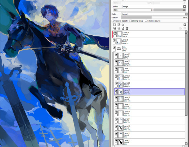Clear the selected layer contents
This screenshot has width=189, height=147.
pyautogui.click(x=123, y=28)
